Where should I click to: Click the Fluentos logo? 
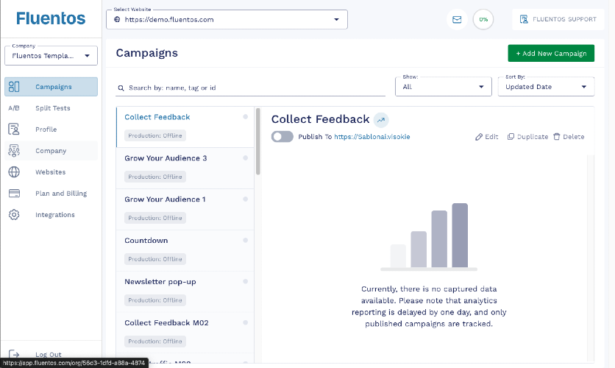click(51, 18)
